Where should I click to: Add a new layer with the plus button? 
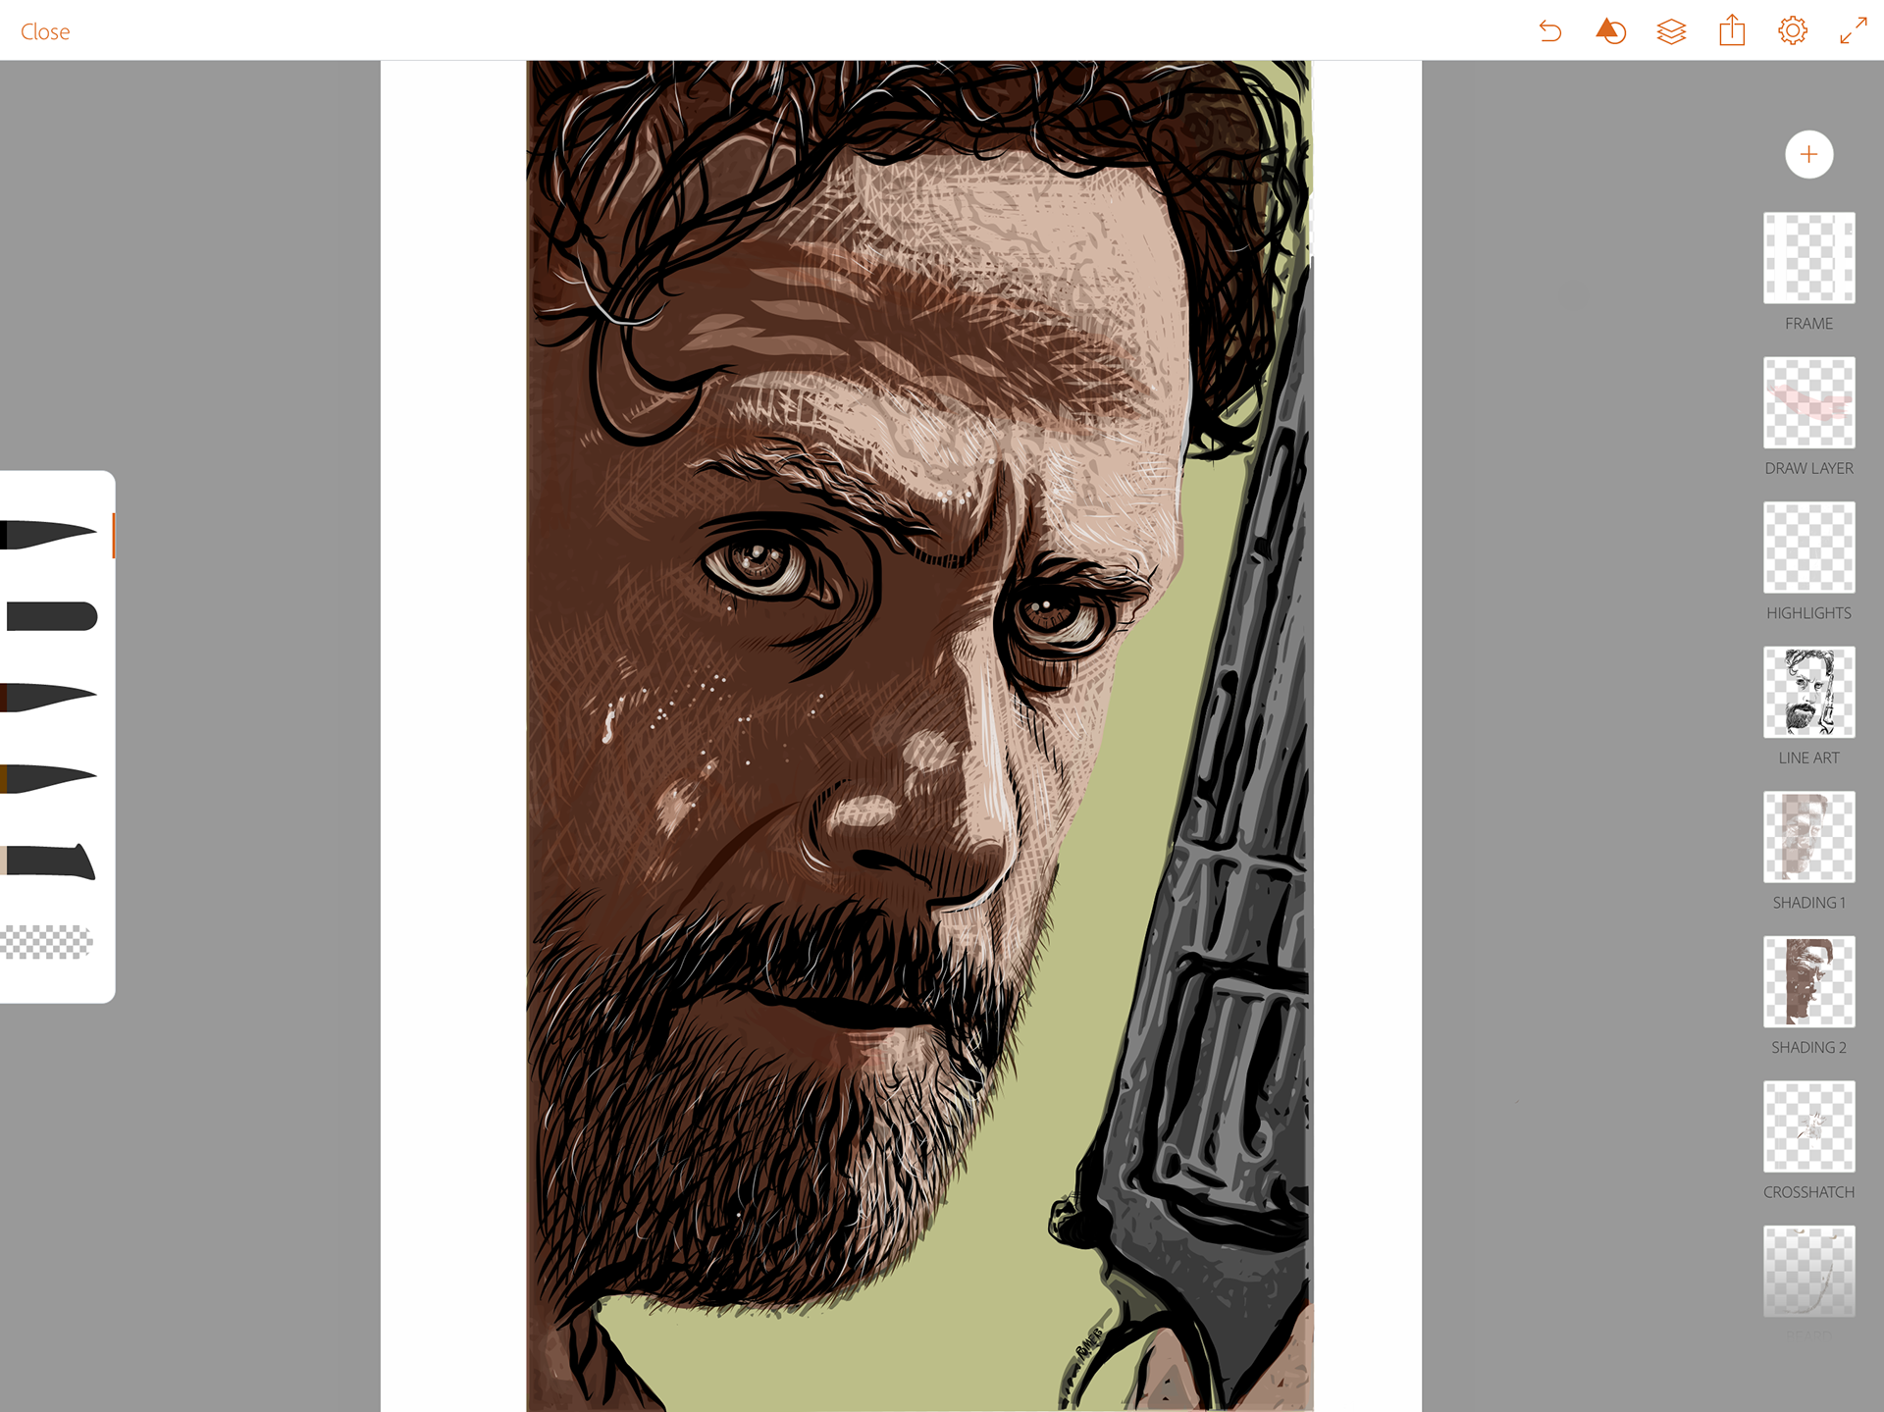coord(1808,154)
